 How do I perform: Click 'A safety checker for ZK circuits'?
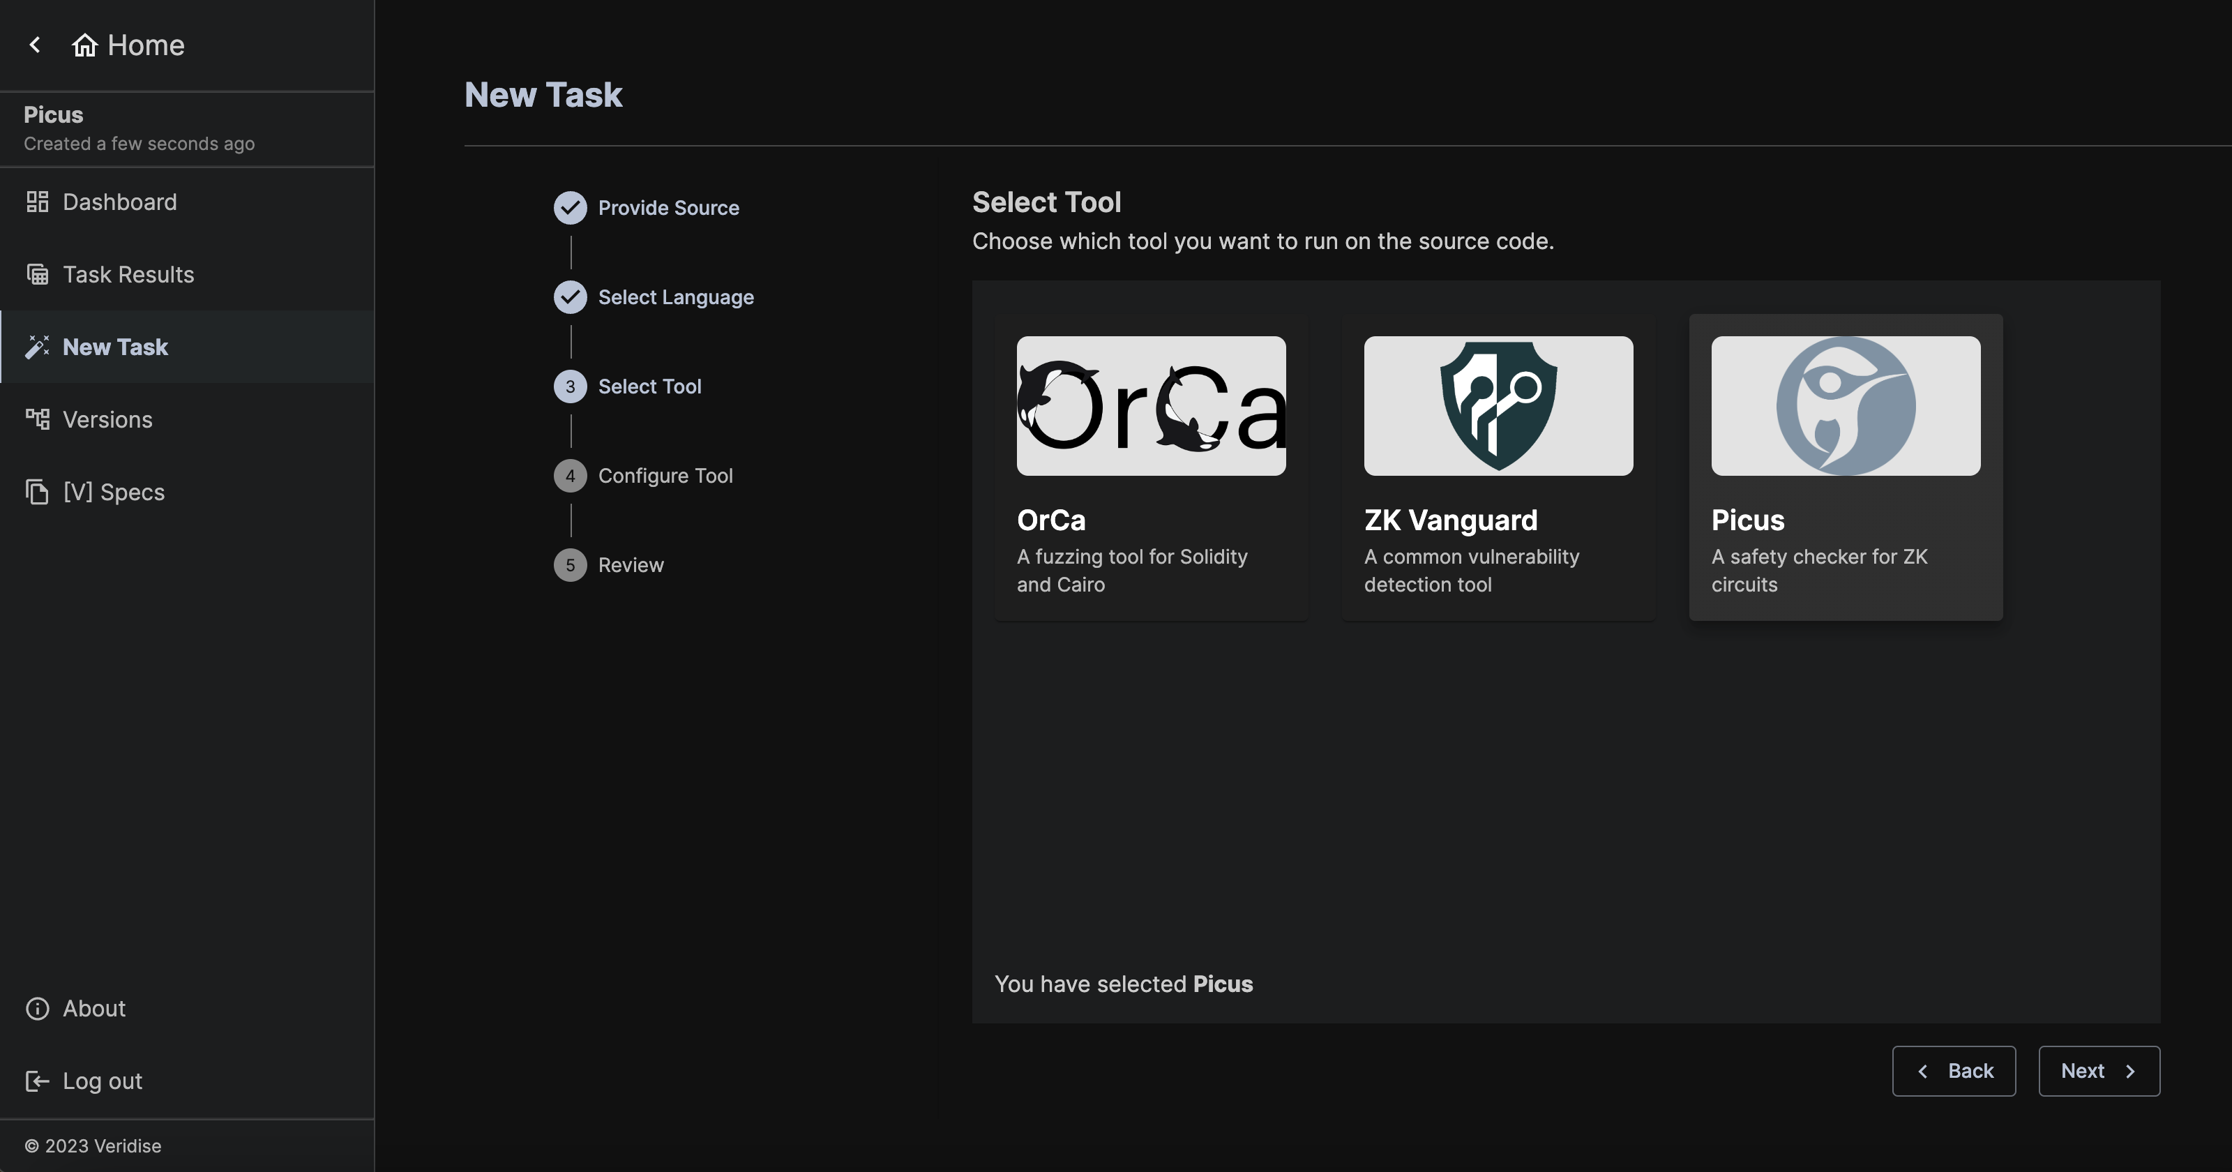pos(1820,571)
